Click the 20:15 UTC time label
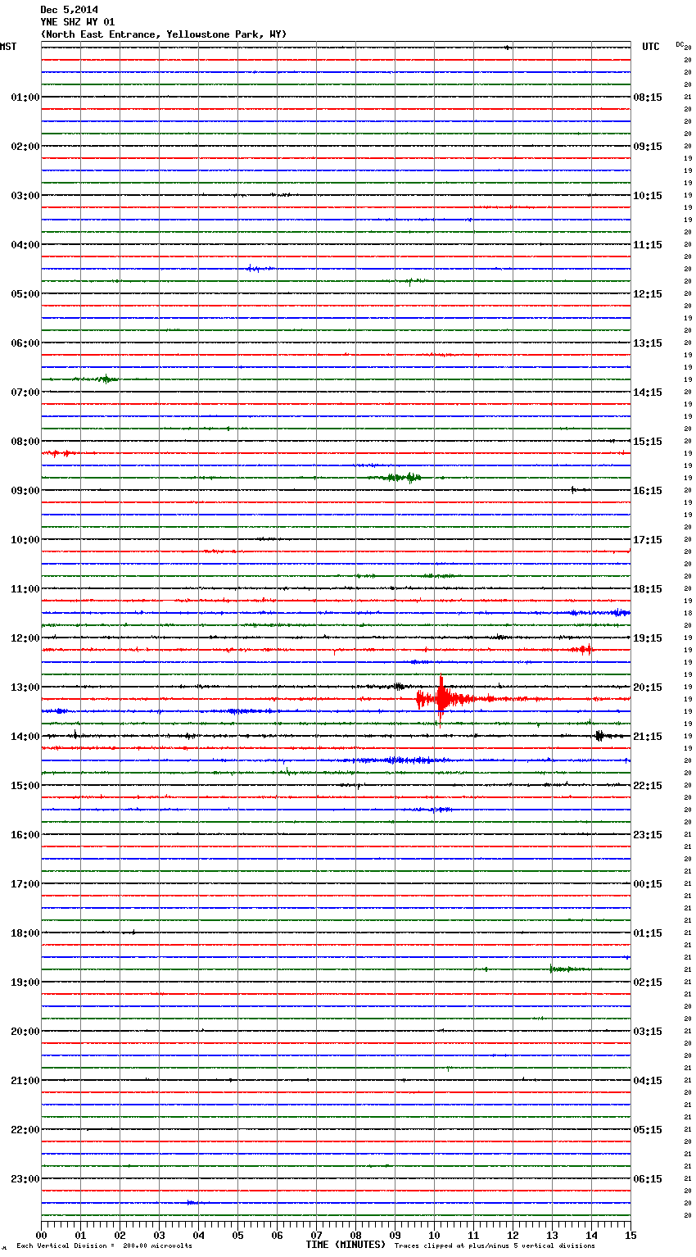Viewport: 696px width, 1257px height. 648,687
